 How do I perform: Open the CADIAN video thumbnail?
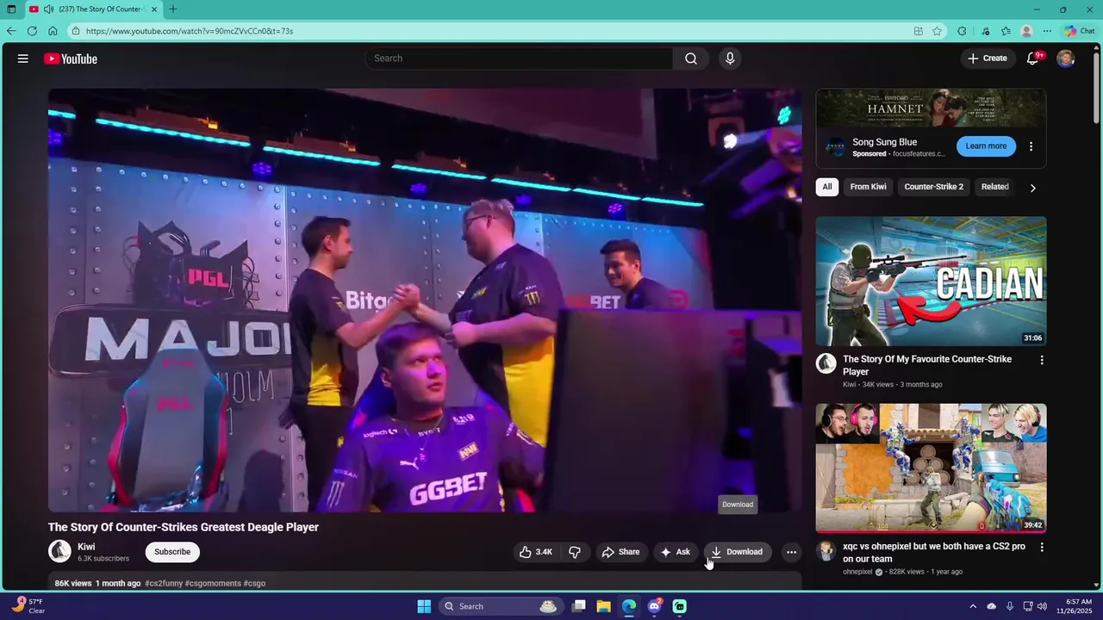point(932,281)
